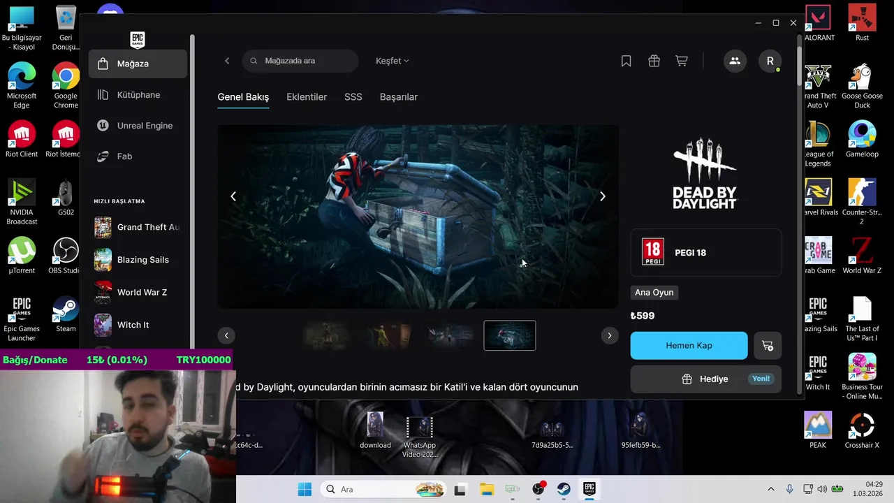Switch to the SSS tab
Screen dimensions: 894x503
(x=353, y=97)
